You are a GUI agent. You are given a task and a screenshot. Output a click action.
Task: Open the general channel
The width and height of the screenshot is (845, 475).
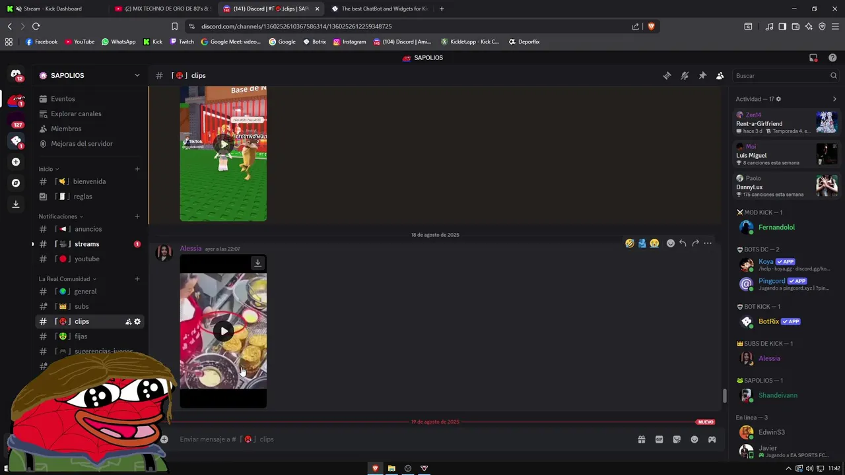point(89,292)
